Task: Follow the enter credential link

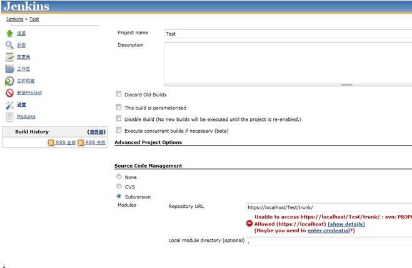Action: point(329,230)
